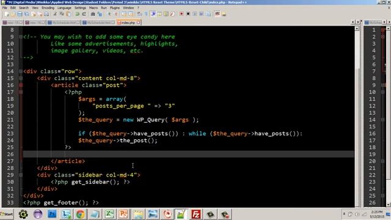Save the recorded macro icon
Screen dimensions: 391x220
click(x=208, y=14)
